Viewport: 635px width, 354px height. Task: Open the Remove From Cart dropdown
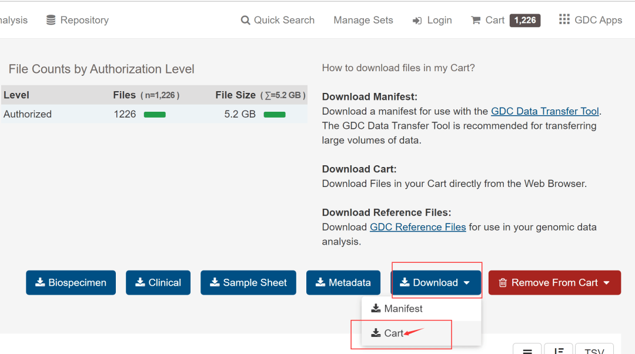(x=554, y=283)
